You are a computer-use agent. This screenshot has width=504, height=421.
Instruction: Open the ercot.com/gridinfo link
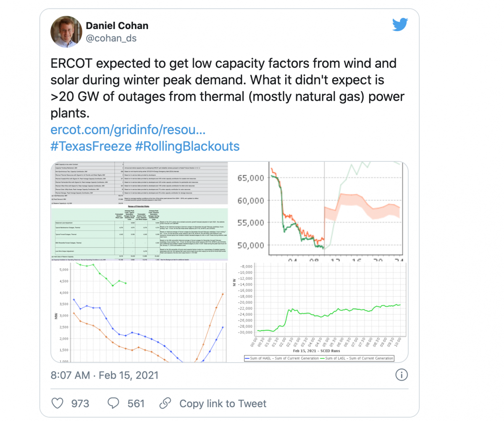(x=128, y=129)
